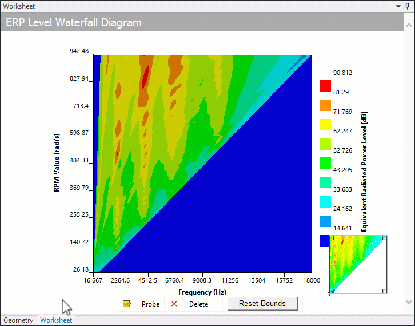Click the 13504 frequency axis value
Viewport: 415px width, 326px height.
pos(257,280)
